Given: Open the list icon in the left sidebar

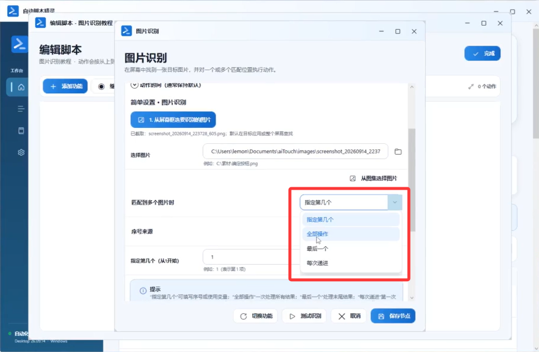Looking at the screenshot, I should tap(21, 109).
